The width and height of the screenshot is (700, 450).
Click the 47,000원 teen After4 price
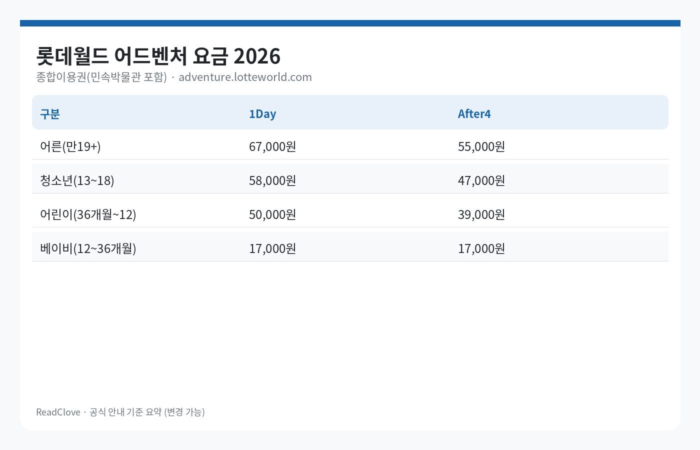481,180
